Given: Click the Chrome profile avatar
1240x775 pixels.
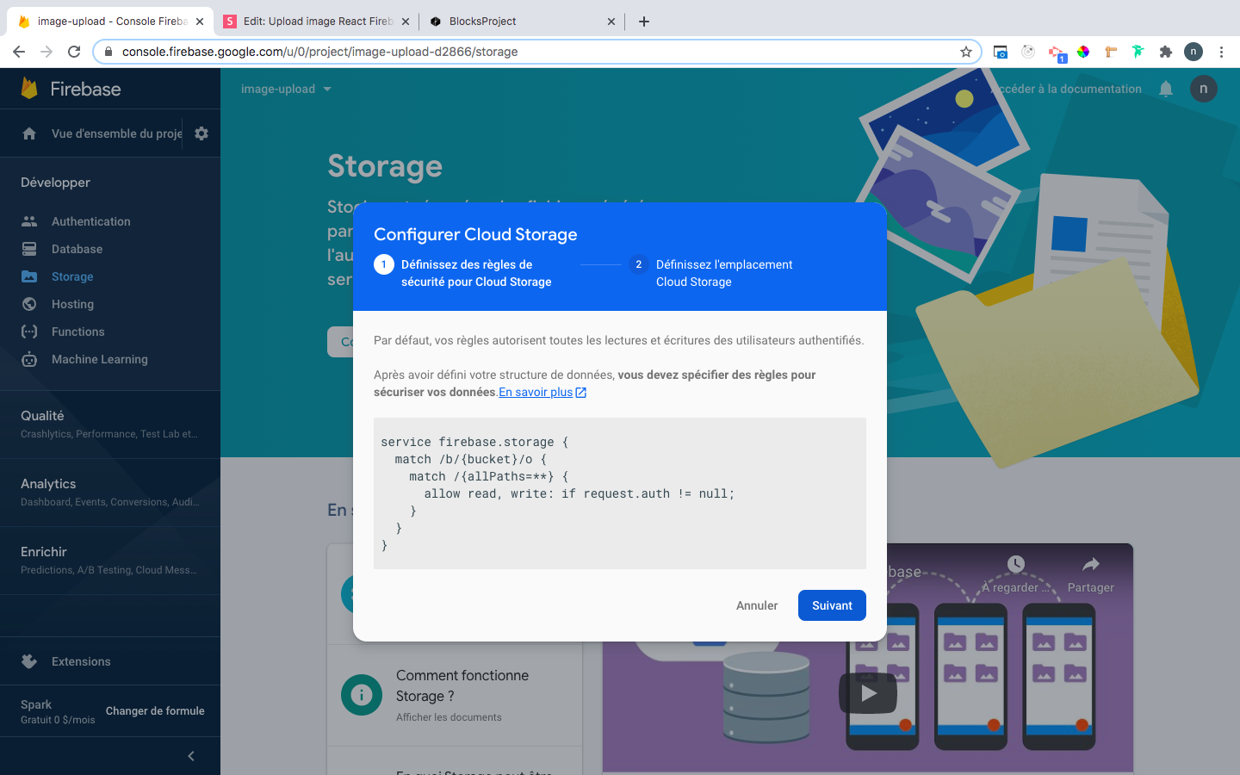Looking at the screenshot, I should [x=1193, y=52].
